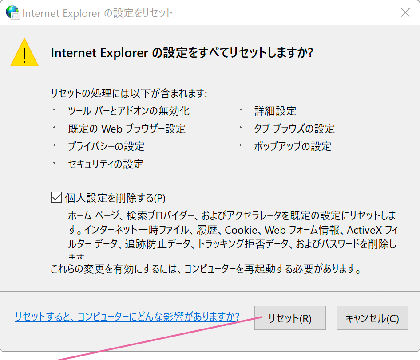Click the text タブ ブラウズの設定
The width and height of the screenshot is (420, 360).
tap(294, 129)
